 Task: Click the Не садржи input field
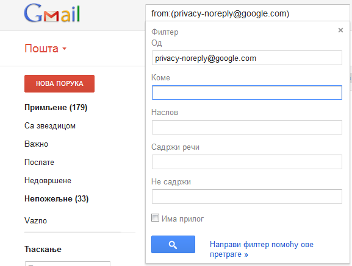(x=247, y=197)
